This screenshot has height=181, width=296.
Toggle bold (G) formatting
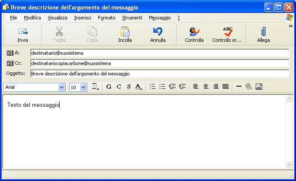pos(109,87)
